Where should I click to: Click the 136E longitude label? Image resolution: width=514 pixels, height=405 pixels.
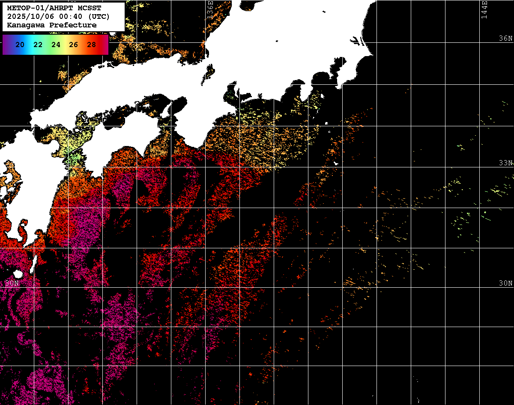click(210, 9)
